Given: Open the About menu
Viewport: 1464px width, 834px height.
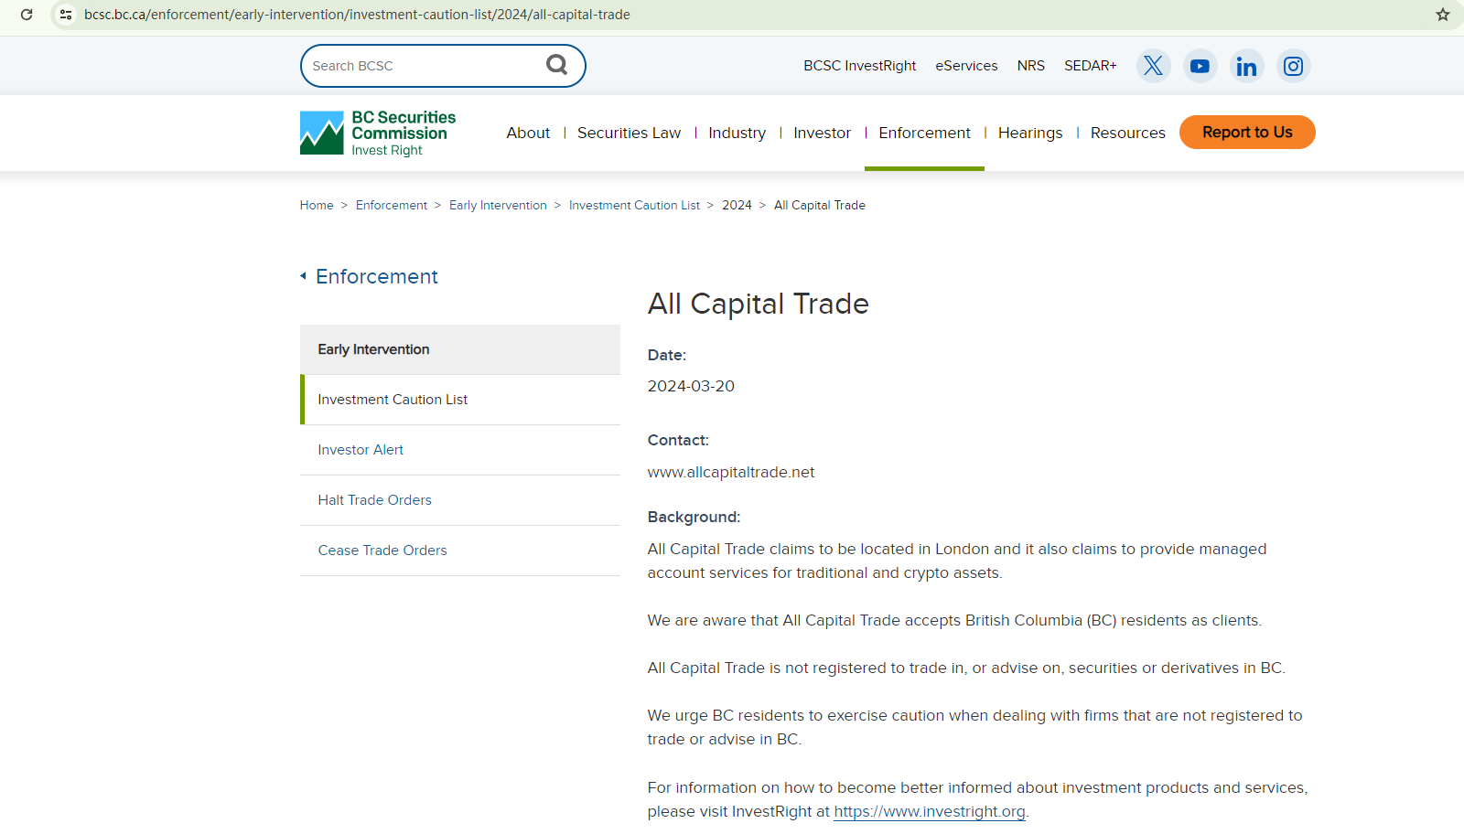Looking at the screenshot, I should [x=528, y=134].
